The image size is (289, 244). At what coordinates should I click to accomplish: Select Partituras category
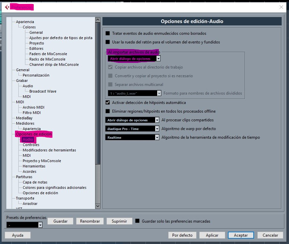pyautogui.click(x=24, y=177)
